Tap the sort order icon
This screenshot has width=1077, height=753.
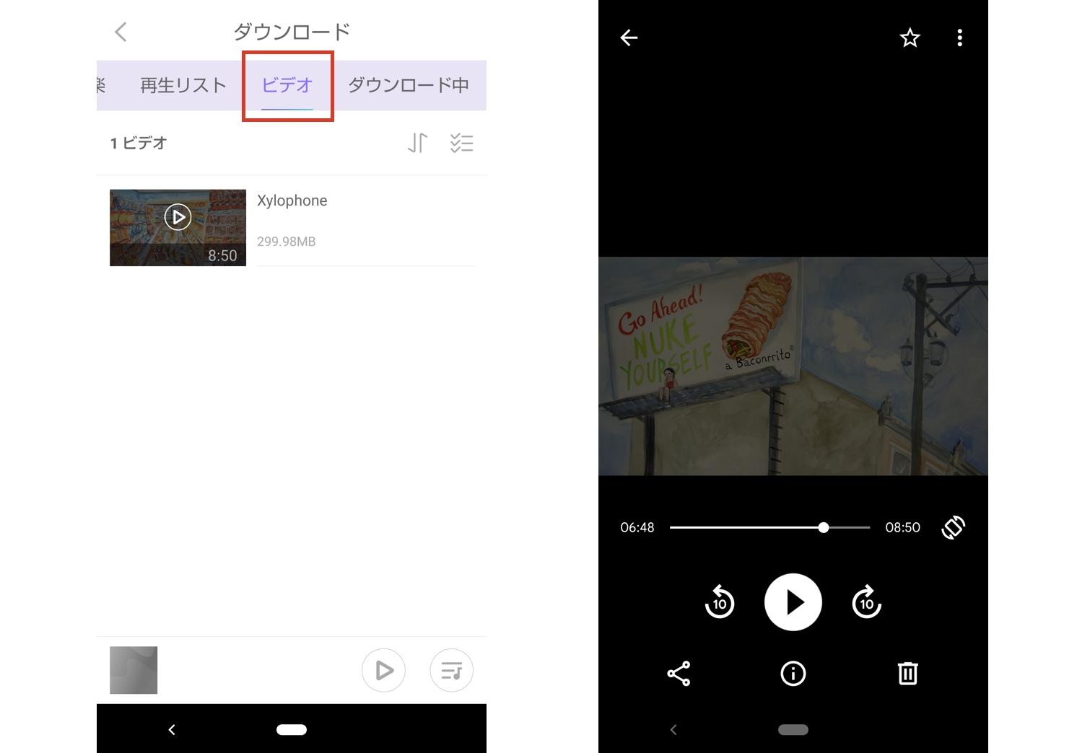(x=417, y=143)
